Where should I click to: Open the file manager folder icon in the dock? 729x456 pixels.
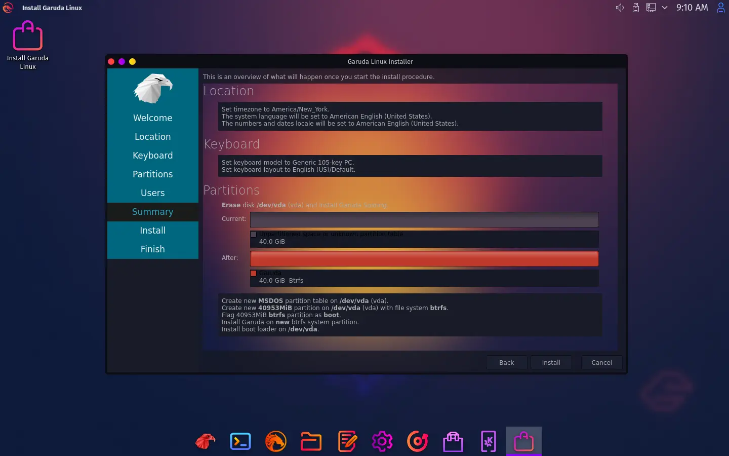click(311, 441)
